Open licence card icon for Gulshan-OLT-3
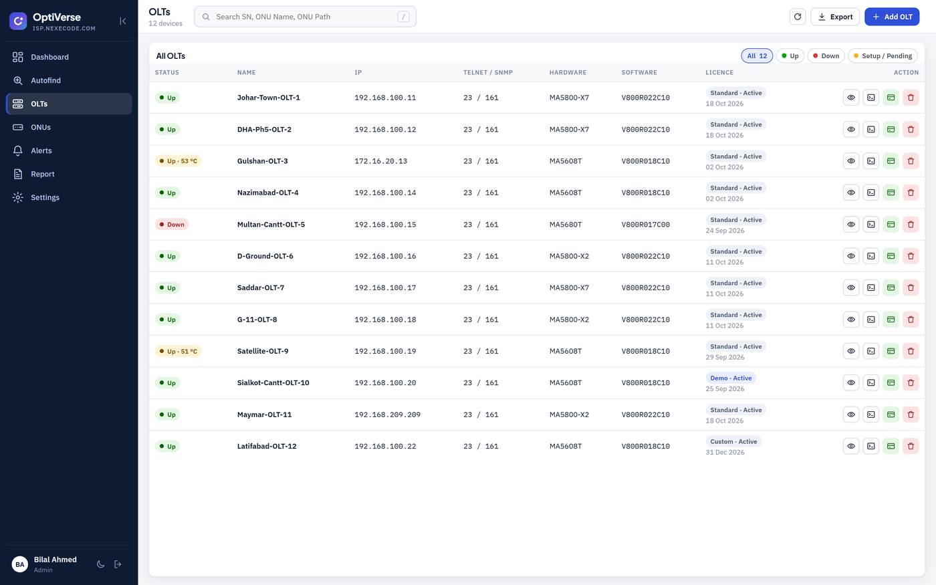The width and height of the screenshot is (936, 585). click(891, 161)
